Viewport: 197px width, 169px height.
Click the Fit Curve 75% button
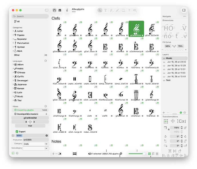(180, 46)
